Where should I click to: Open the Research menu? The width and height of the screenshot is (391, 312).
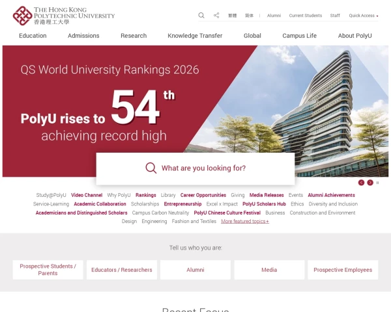pos(134,36)
